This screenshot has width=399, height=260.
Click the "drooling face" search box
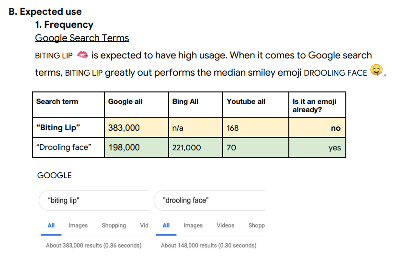(x=209, y=201)
